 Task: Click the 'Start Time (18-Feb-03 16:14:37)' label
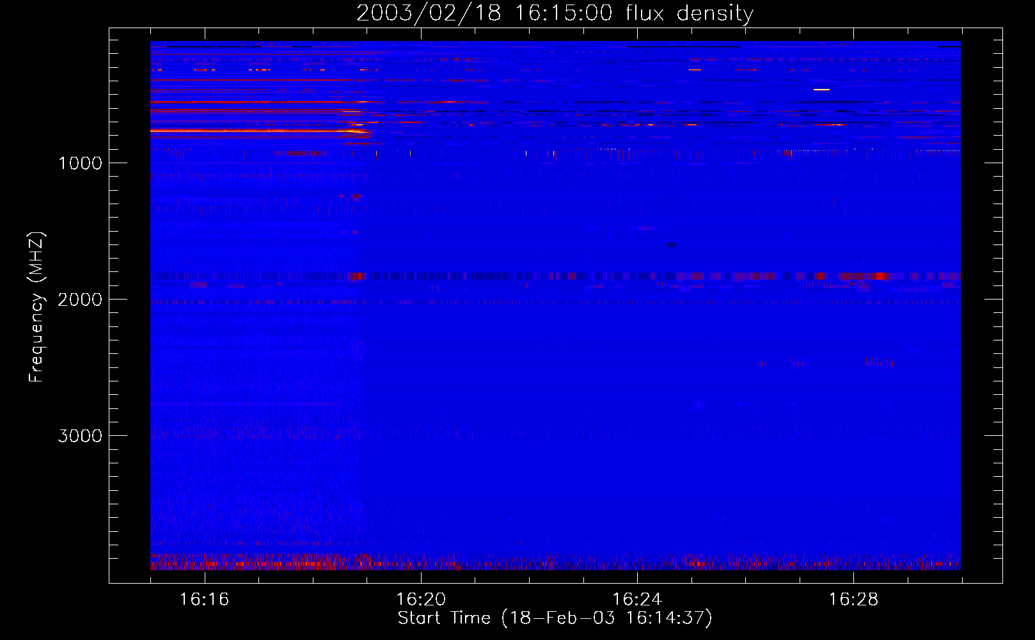point(555,618)
